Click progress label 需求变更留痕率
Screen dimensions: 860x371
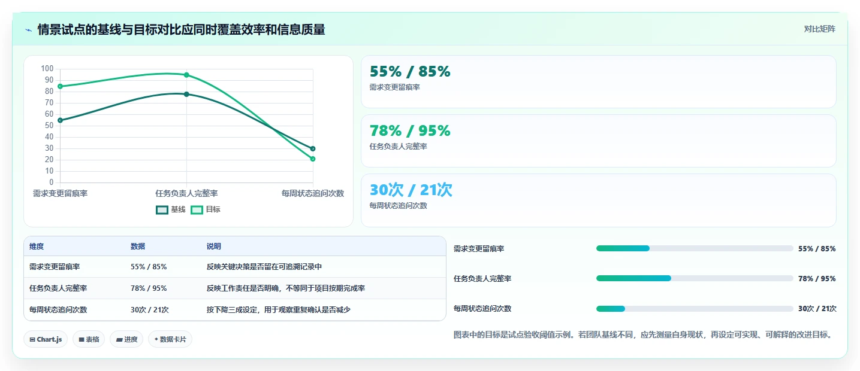pos(479,249)
